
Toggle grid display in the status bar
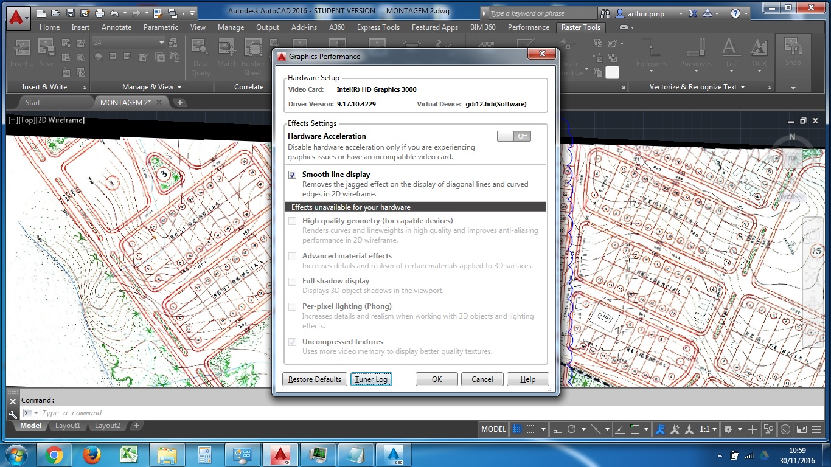pyautogui.click(x=517, y=429)
